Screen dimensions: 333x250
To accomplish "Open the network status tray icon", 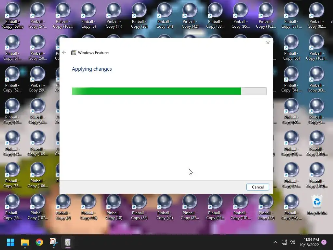I will point(284,242).
